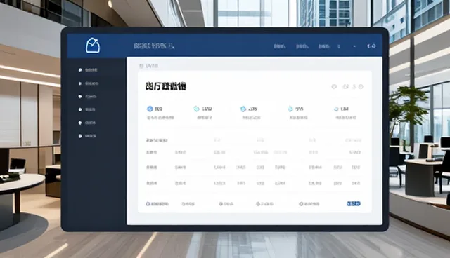
Task: Click the fourth stat card's droplet icon
Action: tap(290, 109)
